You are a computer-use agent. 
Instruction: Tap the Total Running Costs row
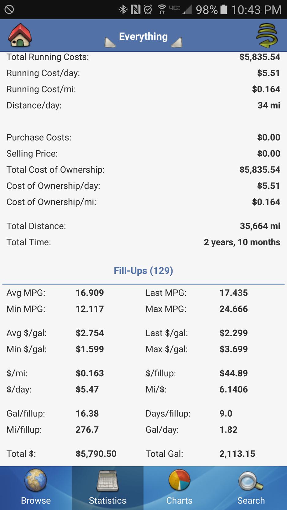click(143, 57)
